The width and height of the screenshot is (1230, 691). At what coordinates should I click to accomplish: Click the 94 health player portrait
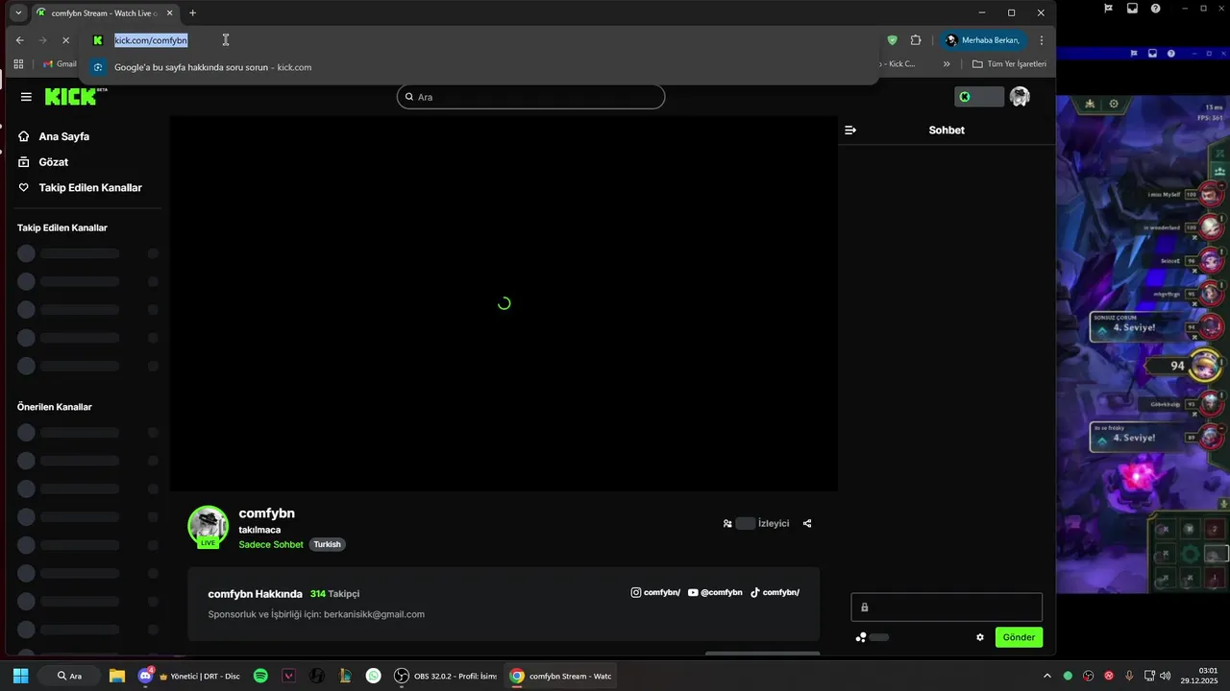[x=1205, y=365]
